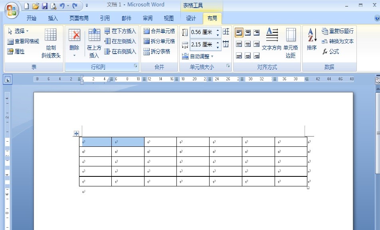The height and width of the screenshot is (230, 380).
Task: Undo the last action
Action: [x=62, y=6]
